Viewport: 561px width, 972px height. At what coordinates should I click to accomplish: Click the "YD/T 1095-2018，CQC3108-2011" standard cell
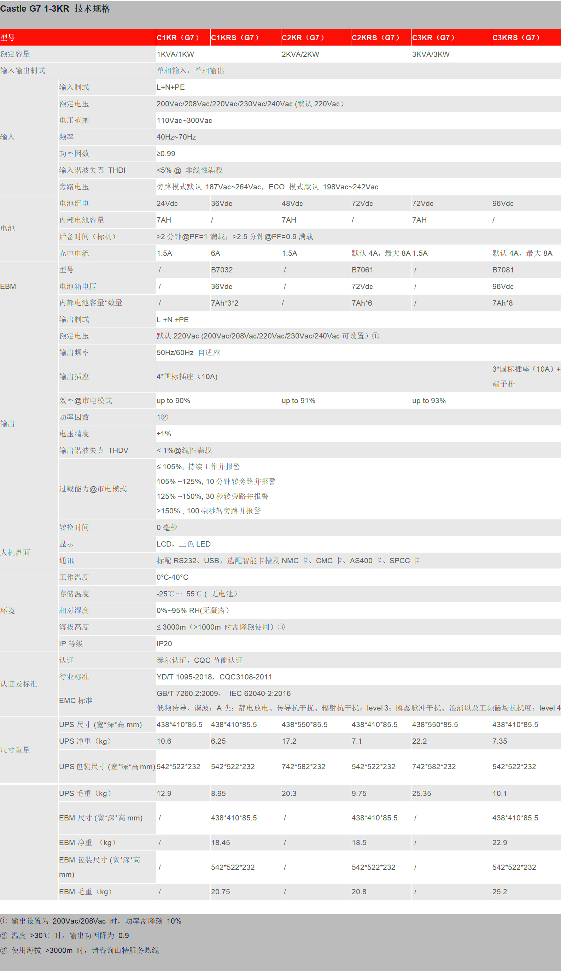pos(214,677)
